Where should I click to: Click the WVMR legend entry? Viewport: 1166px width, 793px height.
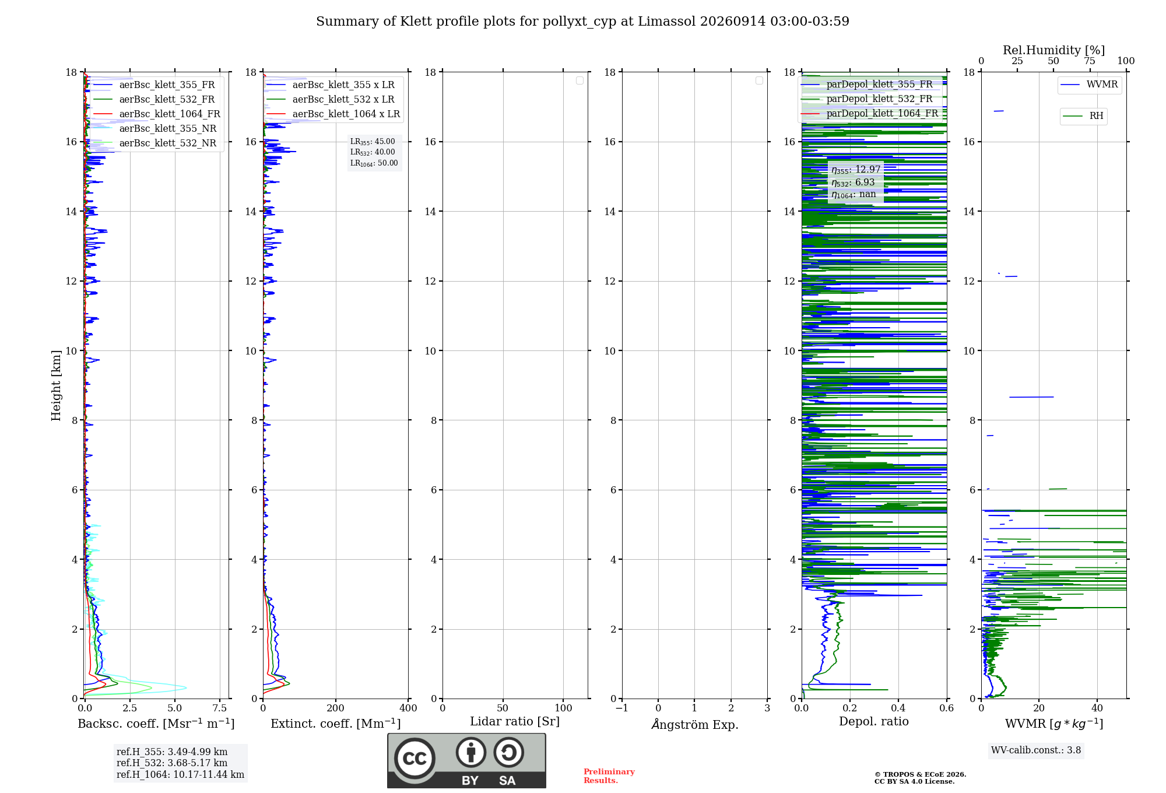pos(1089,85)
